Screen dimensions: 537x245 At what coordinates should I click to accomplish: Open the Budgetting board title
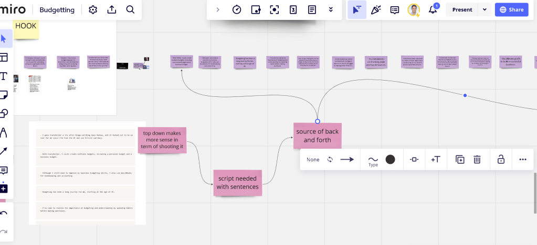pos(57,9)
